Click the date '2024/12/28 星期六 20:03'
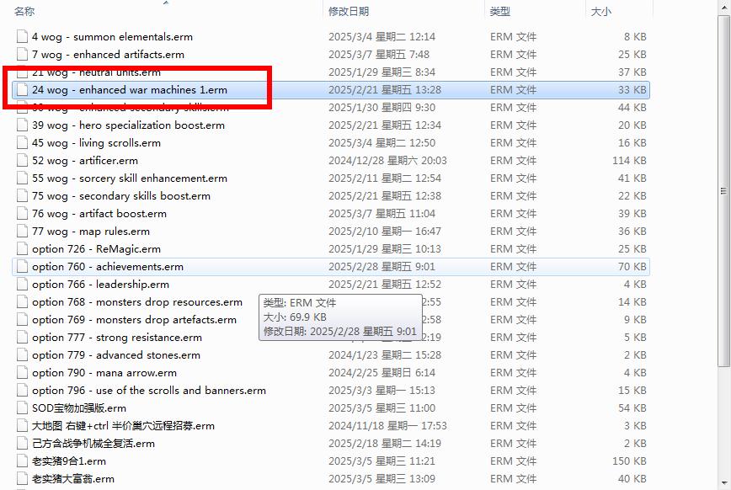This screenshot has width=731, height=490. [x=387, y=161]
